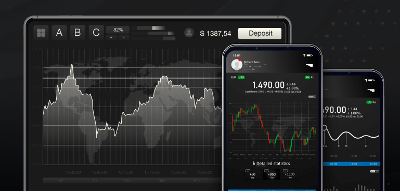Select EUR currency on front phone

click(234, 77)
